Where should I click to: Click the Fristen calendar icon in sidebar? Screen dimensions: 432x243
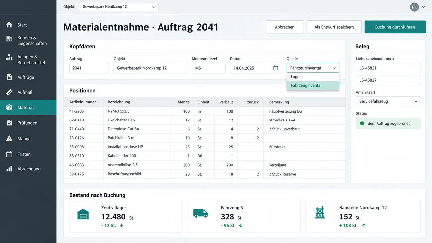pos(9,154)
